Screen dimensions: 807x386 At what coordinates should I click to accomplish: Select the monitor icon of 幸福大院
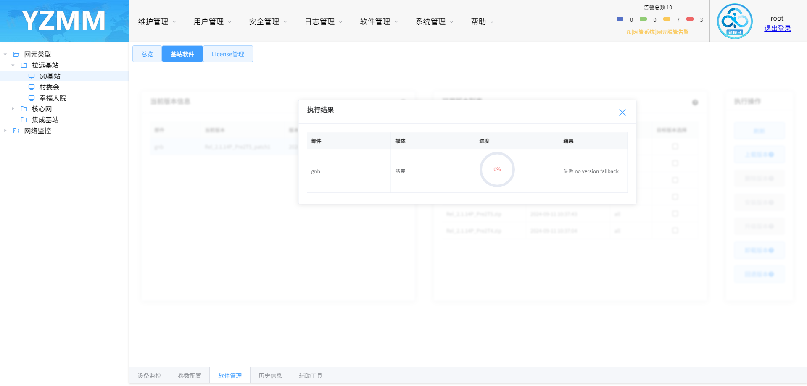point(32,98)
